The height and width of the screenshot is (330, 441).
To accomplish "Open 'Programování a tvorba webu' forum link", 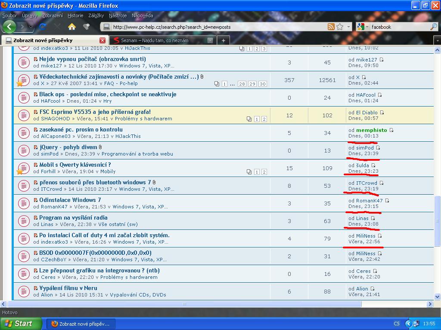I will pyautogui.click(x=137, y=154).
